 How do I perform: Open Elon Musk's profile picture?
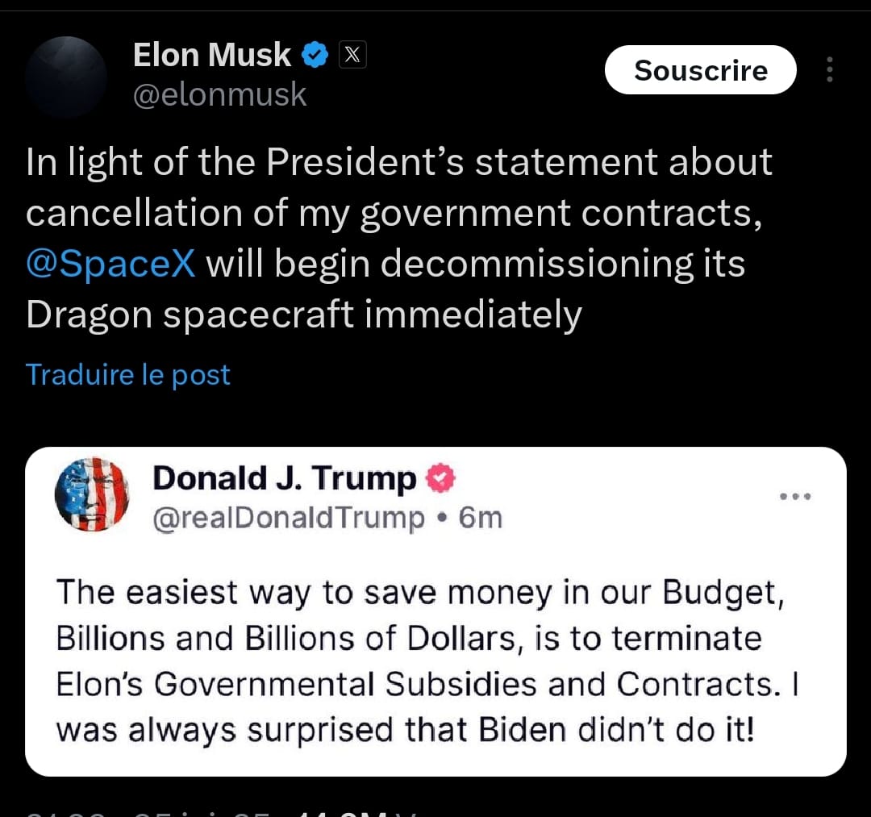pos(66,77)
